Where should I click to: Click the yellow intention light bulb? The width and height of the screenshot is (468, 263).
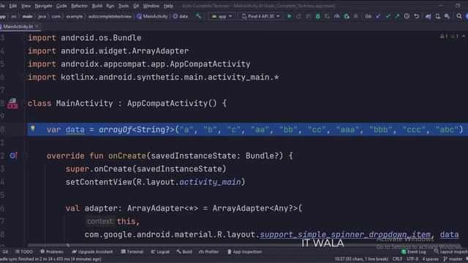pyautogui.click(x=33, y=129)
